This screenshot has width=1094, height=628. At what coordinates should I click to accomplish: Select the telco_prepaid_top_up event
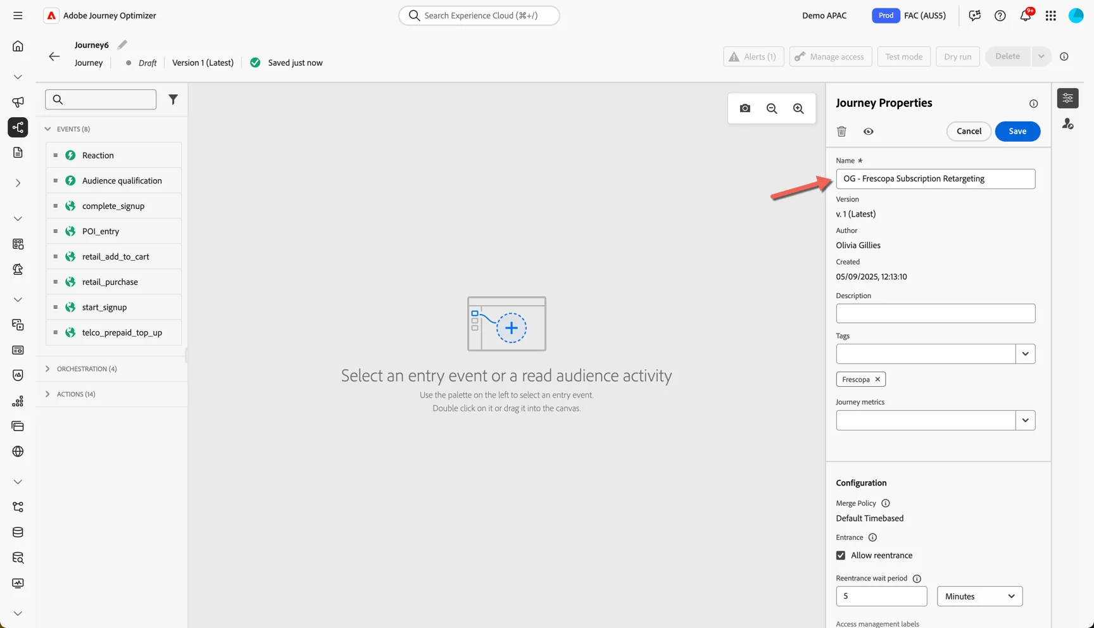coord(114,332)
